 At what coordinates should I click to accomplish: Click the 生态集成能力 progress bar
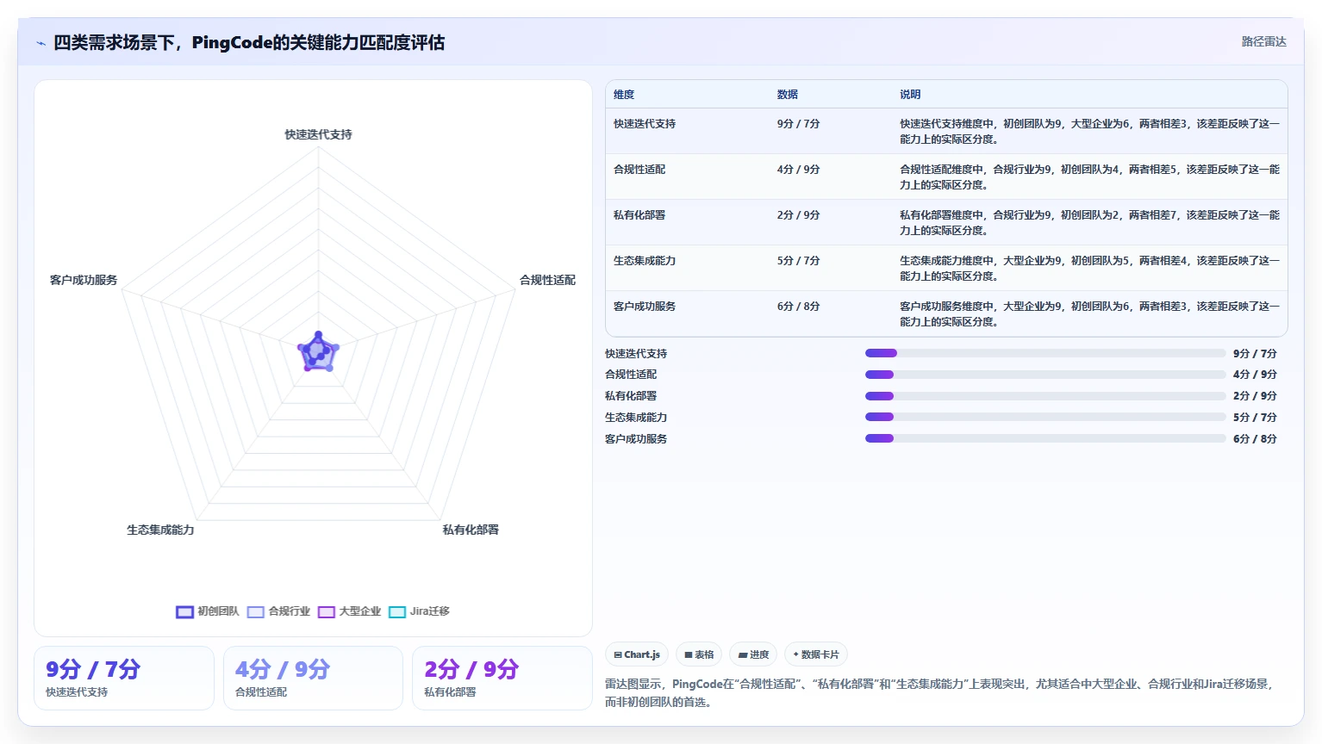[x=1045, y=417]
